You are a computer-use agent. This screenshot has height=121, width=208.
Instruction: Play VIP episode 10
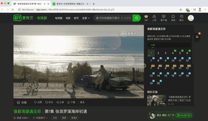[173, 68]
